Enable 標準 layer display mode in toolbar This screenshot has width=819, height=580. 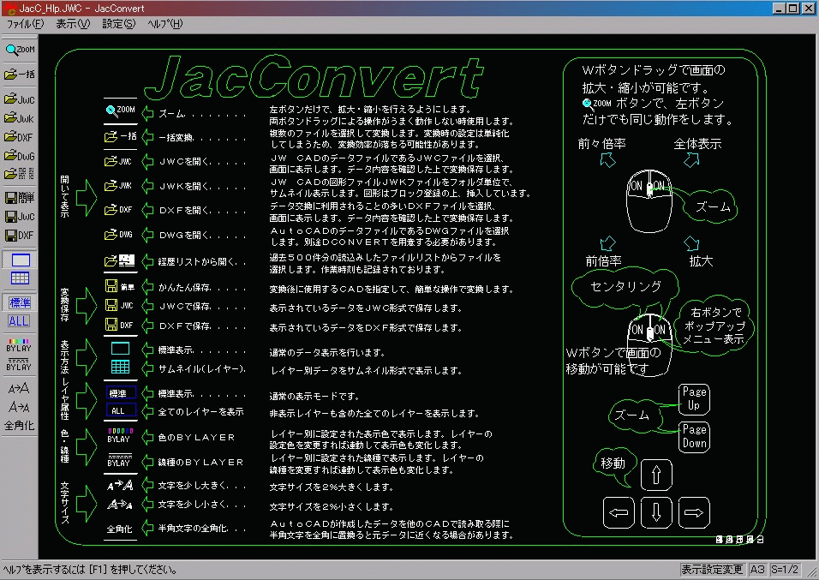pos(20,302)
